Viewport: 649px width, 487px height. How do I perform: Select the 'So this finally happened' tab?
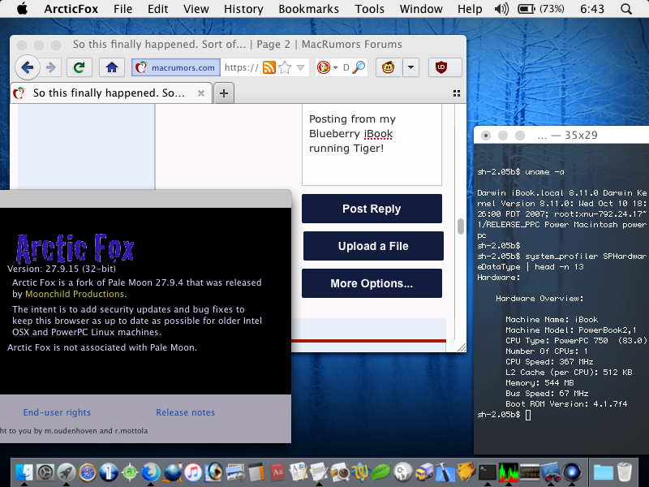pyautogui.click(x=111, y=93)
